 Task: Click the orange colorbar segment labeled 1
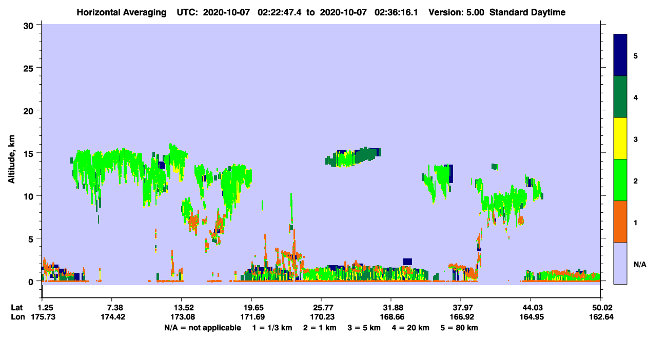pos(620,222)
